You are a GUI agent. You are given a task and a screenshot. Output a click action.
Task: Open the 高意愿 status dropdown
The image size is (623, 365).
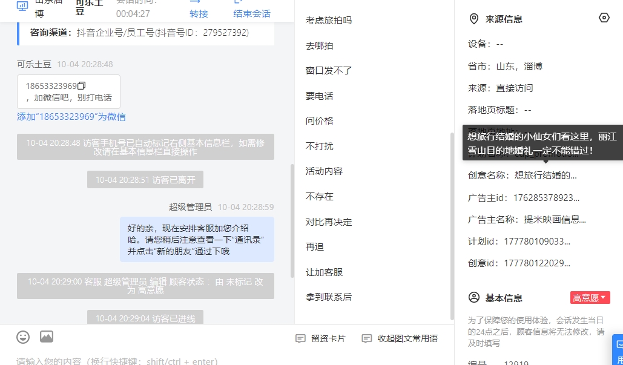(x=590, y=297)
